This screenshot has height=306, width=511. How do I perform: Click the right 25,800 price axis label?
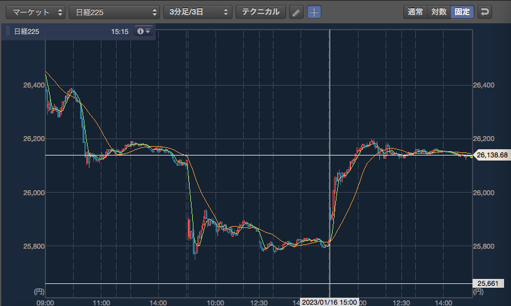(x=484, y=246)
